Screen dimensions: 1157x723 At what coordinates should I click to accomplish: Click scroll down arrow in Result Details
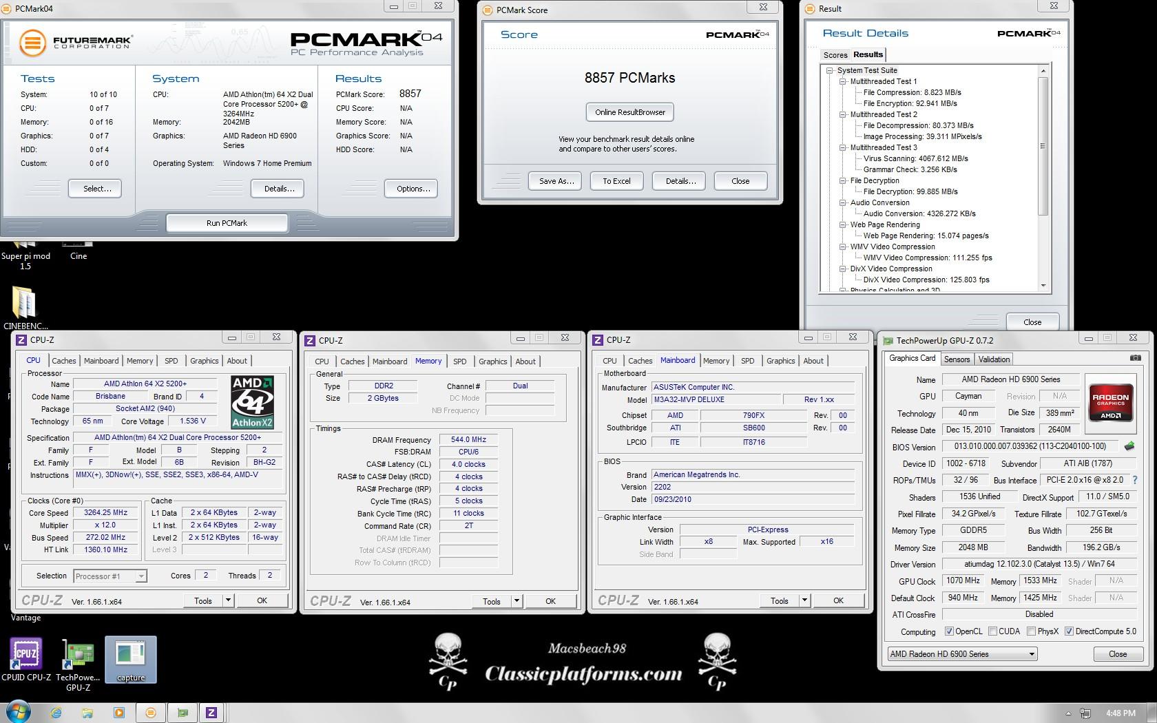(1043, 286)
